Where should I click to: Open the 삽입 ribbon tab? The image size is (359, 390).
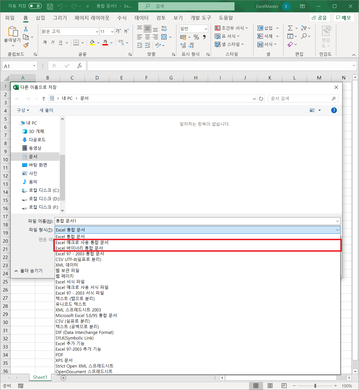40,18
